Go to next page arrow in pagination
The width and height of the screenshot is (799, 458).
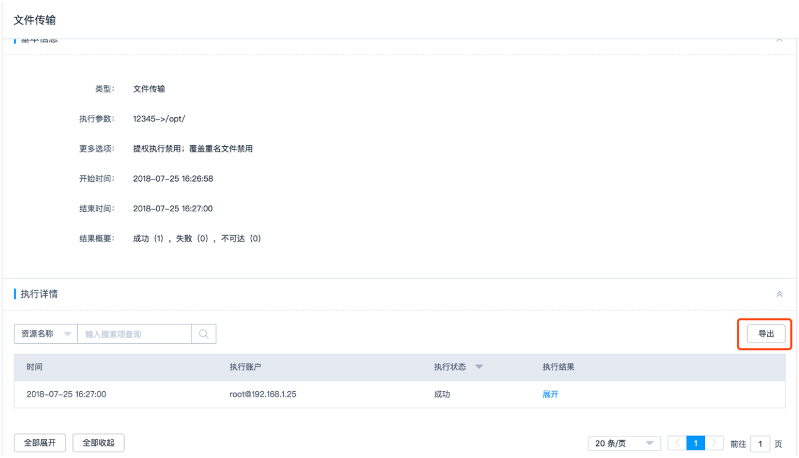coord(714,443)
